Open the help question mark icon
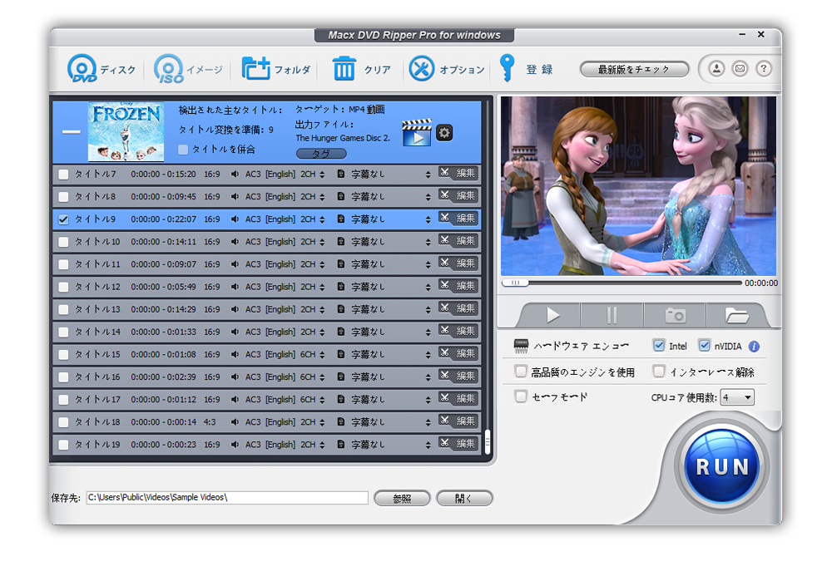The height and width of the screenshot is (576, 832). [x=764, y=69]
